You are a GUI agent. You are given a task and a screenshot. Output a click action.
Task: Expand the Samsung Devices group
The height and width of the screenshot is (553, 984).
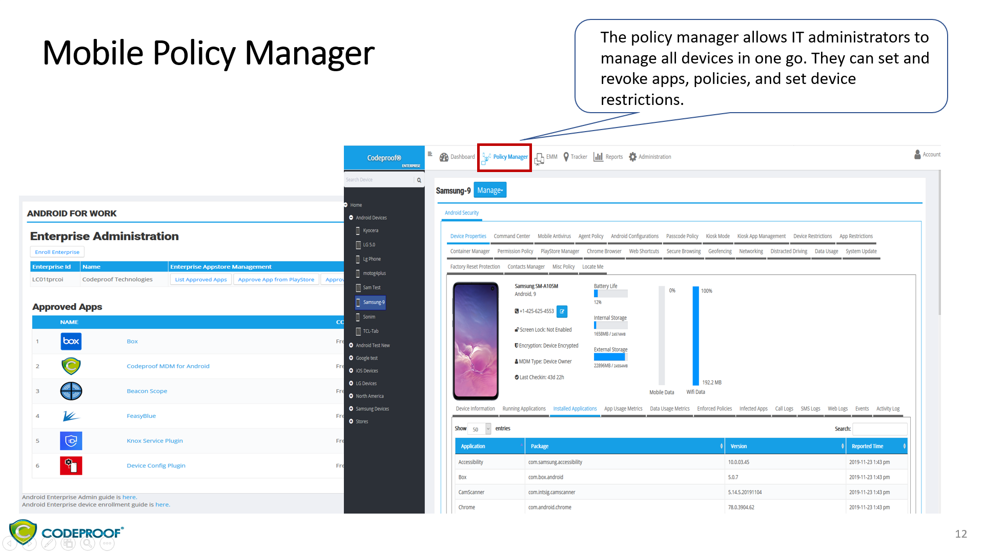pyautogui.click(x=351, y=409)
